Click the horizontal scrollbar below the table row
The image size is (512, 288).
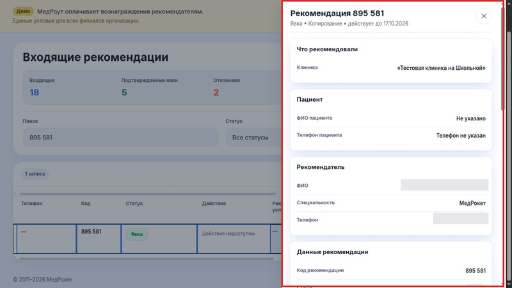147,259
